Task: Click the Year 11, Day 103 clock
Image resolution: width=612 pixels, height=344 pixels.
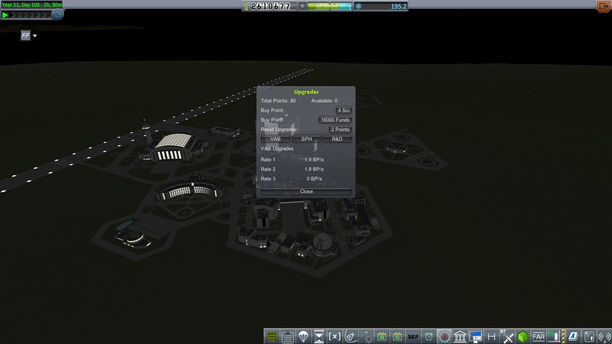Action: pyautogui.click(x=32, y=5)
